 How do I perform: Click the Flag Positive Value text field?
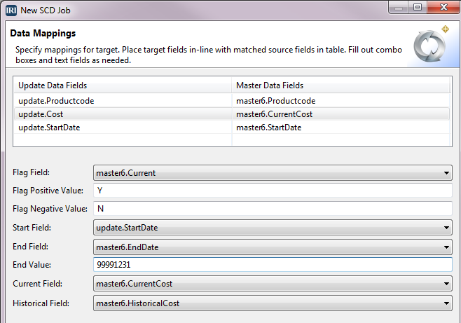pyautogui.click(x=273, y=191)
